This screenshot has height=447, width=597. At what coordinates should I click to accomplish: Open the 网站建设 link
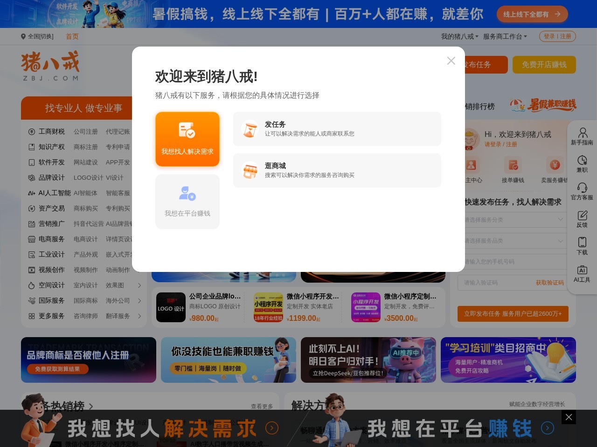point(86,163)
